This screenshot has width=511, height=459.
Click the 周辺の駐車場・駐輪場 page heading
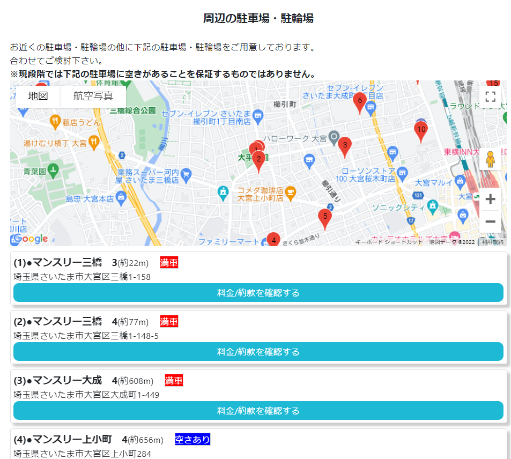(x=258, y=18)
